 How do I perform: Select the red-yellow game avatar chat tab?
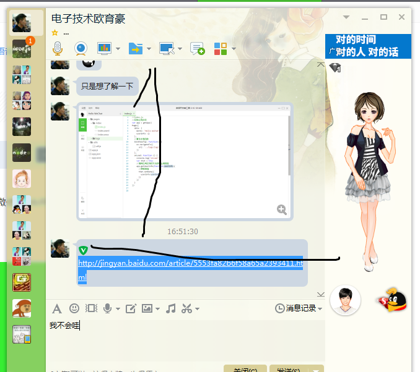click(x=22, y=282)
